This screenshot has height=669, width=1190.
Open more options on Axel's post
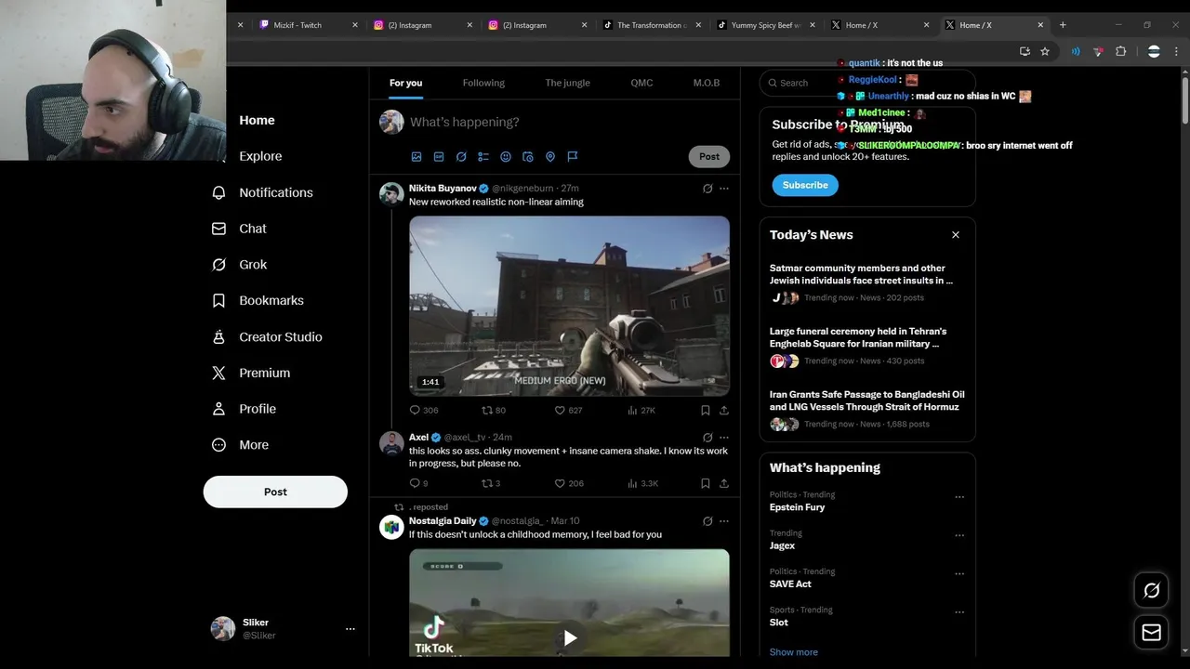pyautogui.click(x=724, y=438)
